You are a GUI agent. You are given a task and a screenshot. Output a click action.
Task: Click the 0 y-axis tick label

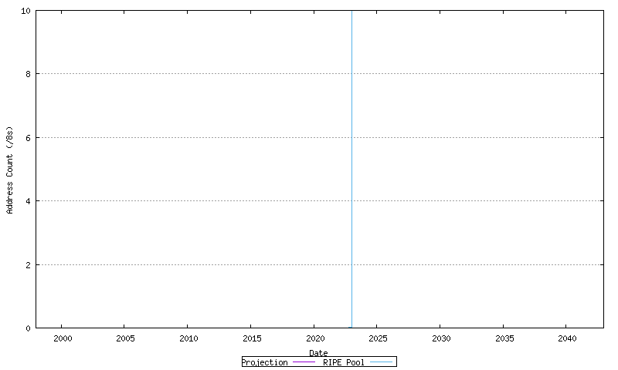pos(29,328)
